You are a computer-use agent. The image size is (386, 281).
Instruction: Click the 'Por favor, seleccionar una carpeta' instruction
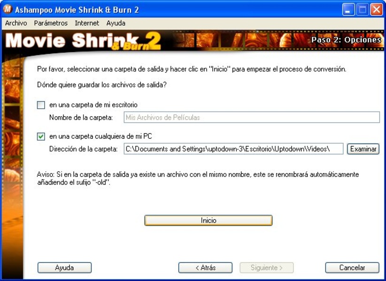point(192,69)
